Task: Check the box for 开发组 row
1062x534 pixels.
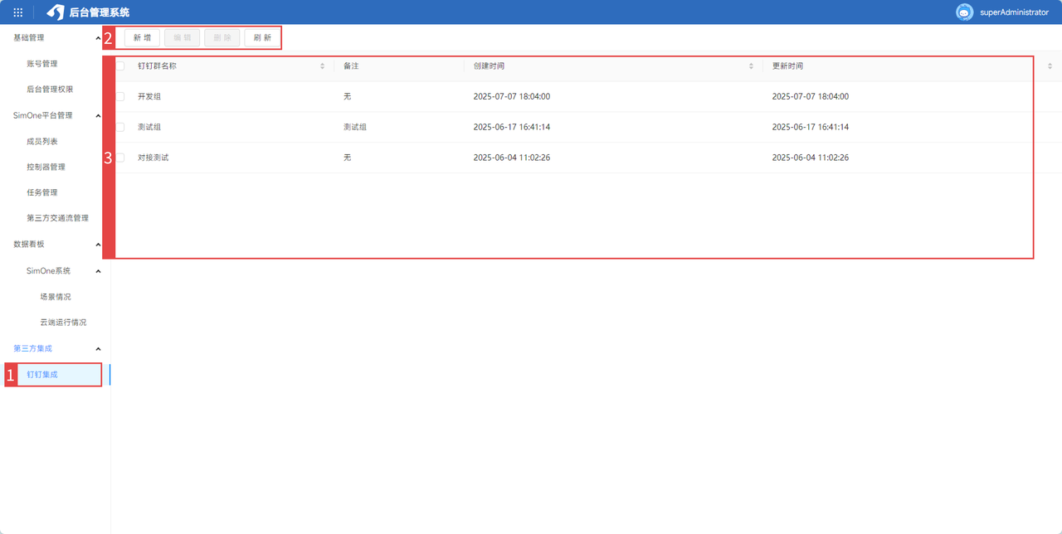Action: coord(120,97)
